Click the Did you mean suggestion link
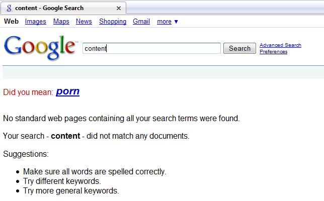 click(67, 91)
